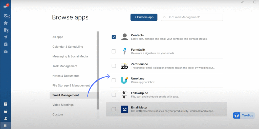Open Calendar & Scheduling category

(x=68, y=47)
